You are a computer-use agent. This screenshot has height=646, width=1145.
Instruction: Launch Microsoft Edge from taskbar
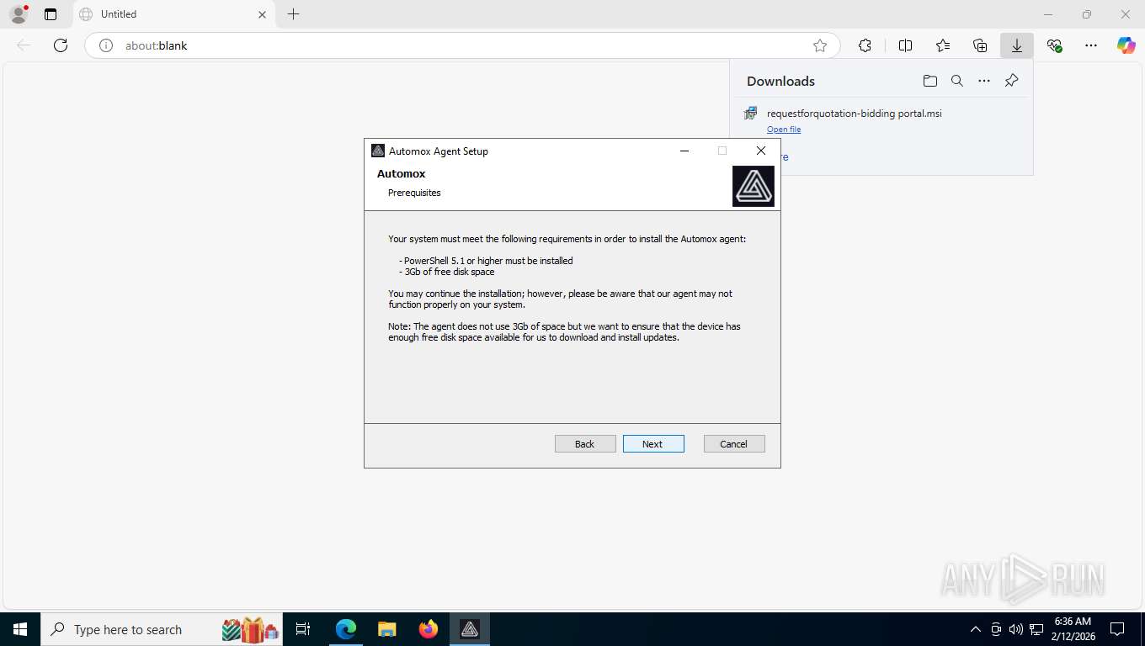346,629
